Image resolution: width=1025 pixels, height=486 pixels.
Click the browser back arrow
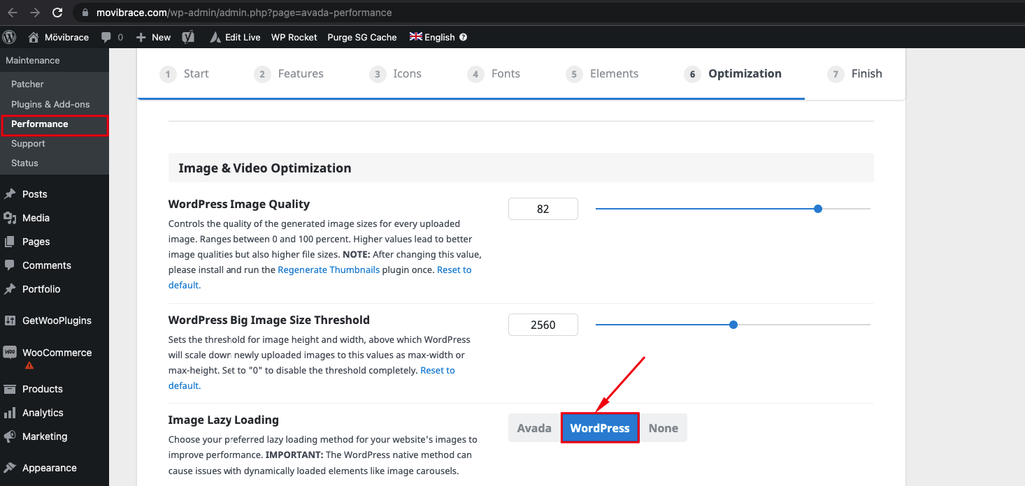pyautogui.click(x=13, y=13)
